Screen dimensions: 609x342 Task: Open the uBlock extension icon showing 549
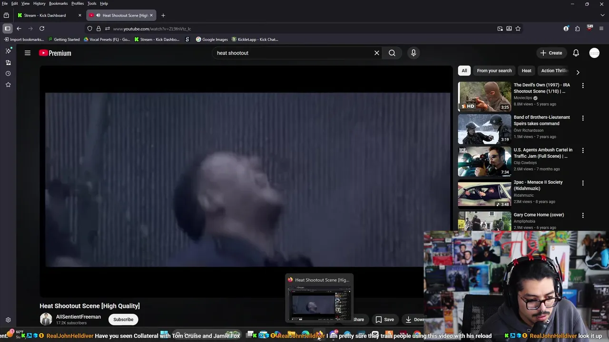(x=589, y=28)
